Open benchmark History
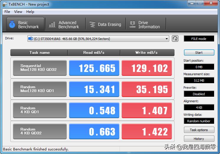The width and height of the screenshot is (220, 154). tap(199, 139)
